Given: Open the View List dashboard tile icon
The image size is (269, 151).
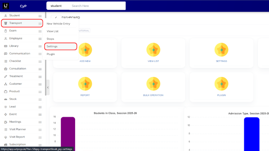Looking at the screenshot, I should point(153,50).
